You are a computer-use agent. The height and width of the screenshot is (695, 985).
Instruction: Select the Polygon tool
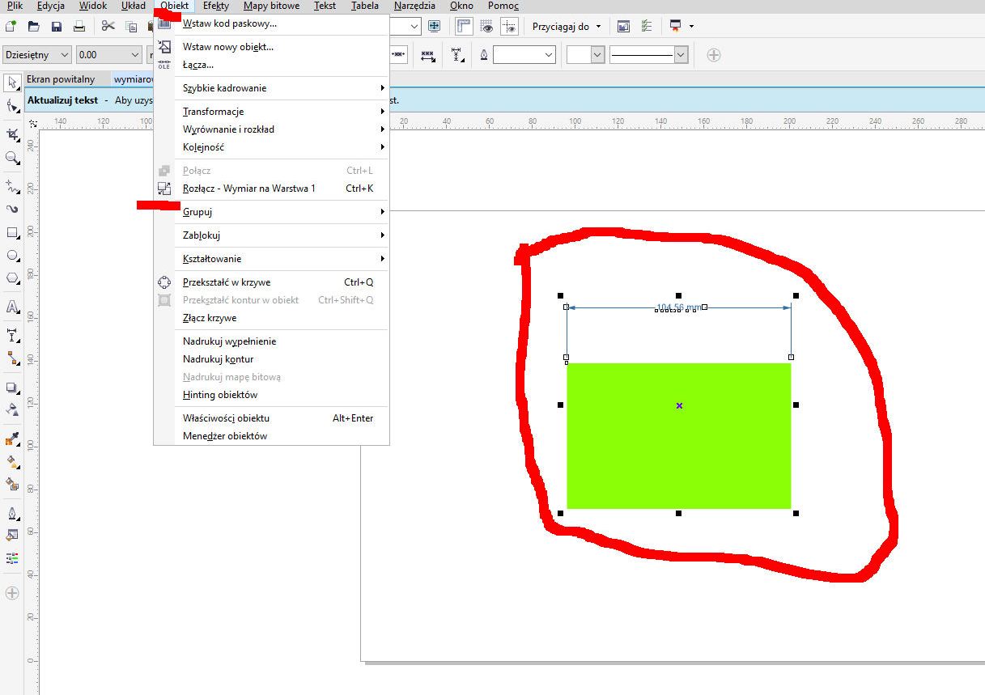pyautogui.click(x=12, y=278)
